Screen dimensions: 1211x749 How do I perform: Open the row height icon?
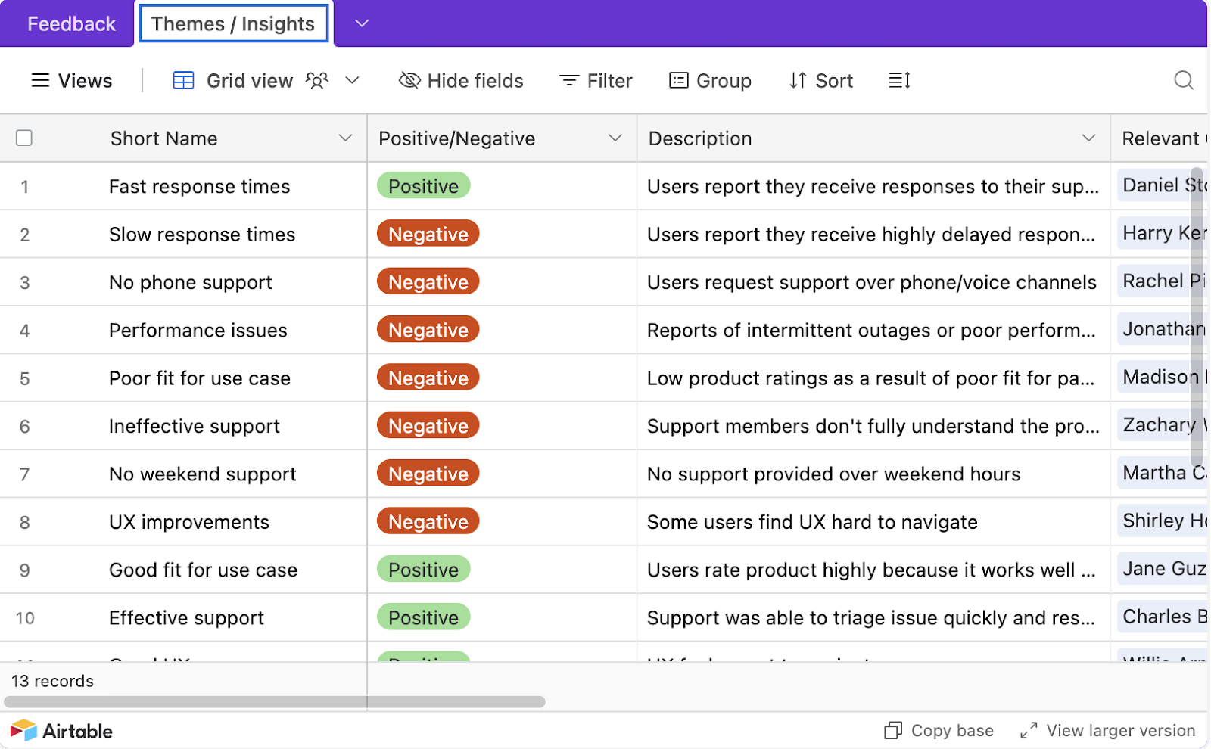[x=899, y=80]
